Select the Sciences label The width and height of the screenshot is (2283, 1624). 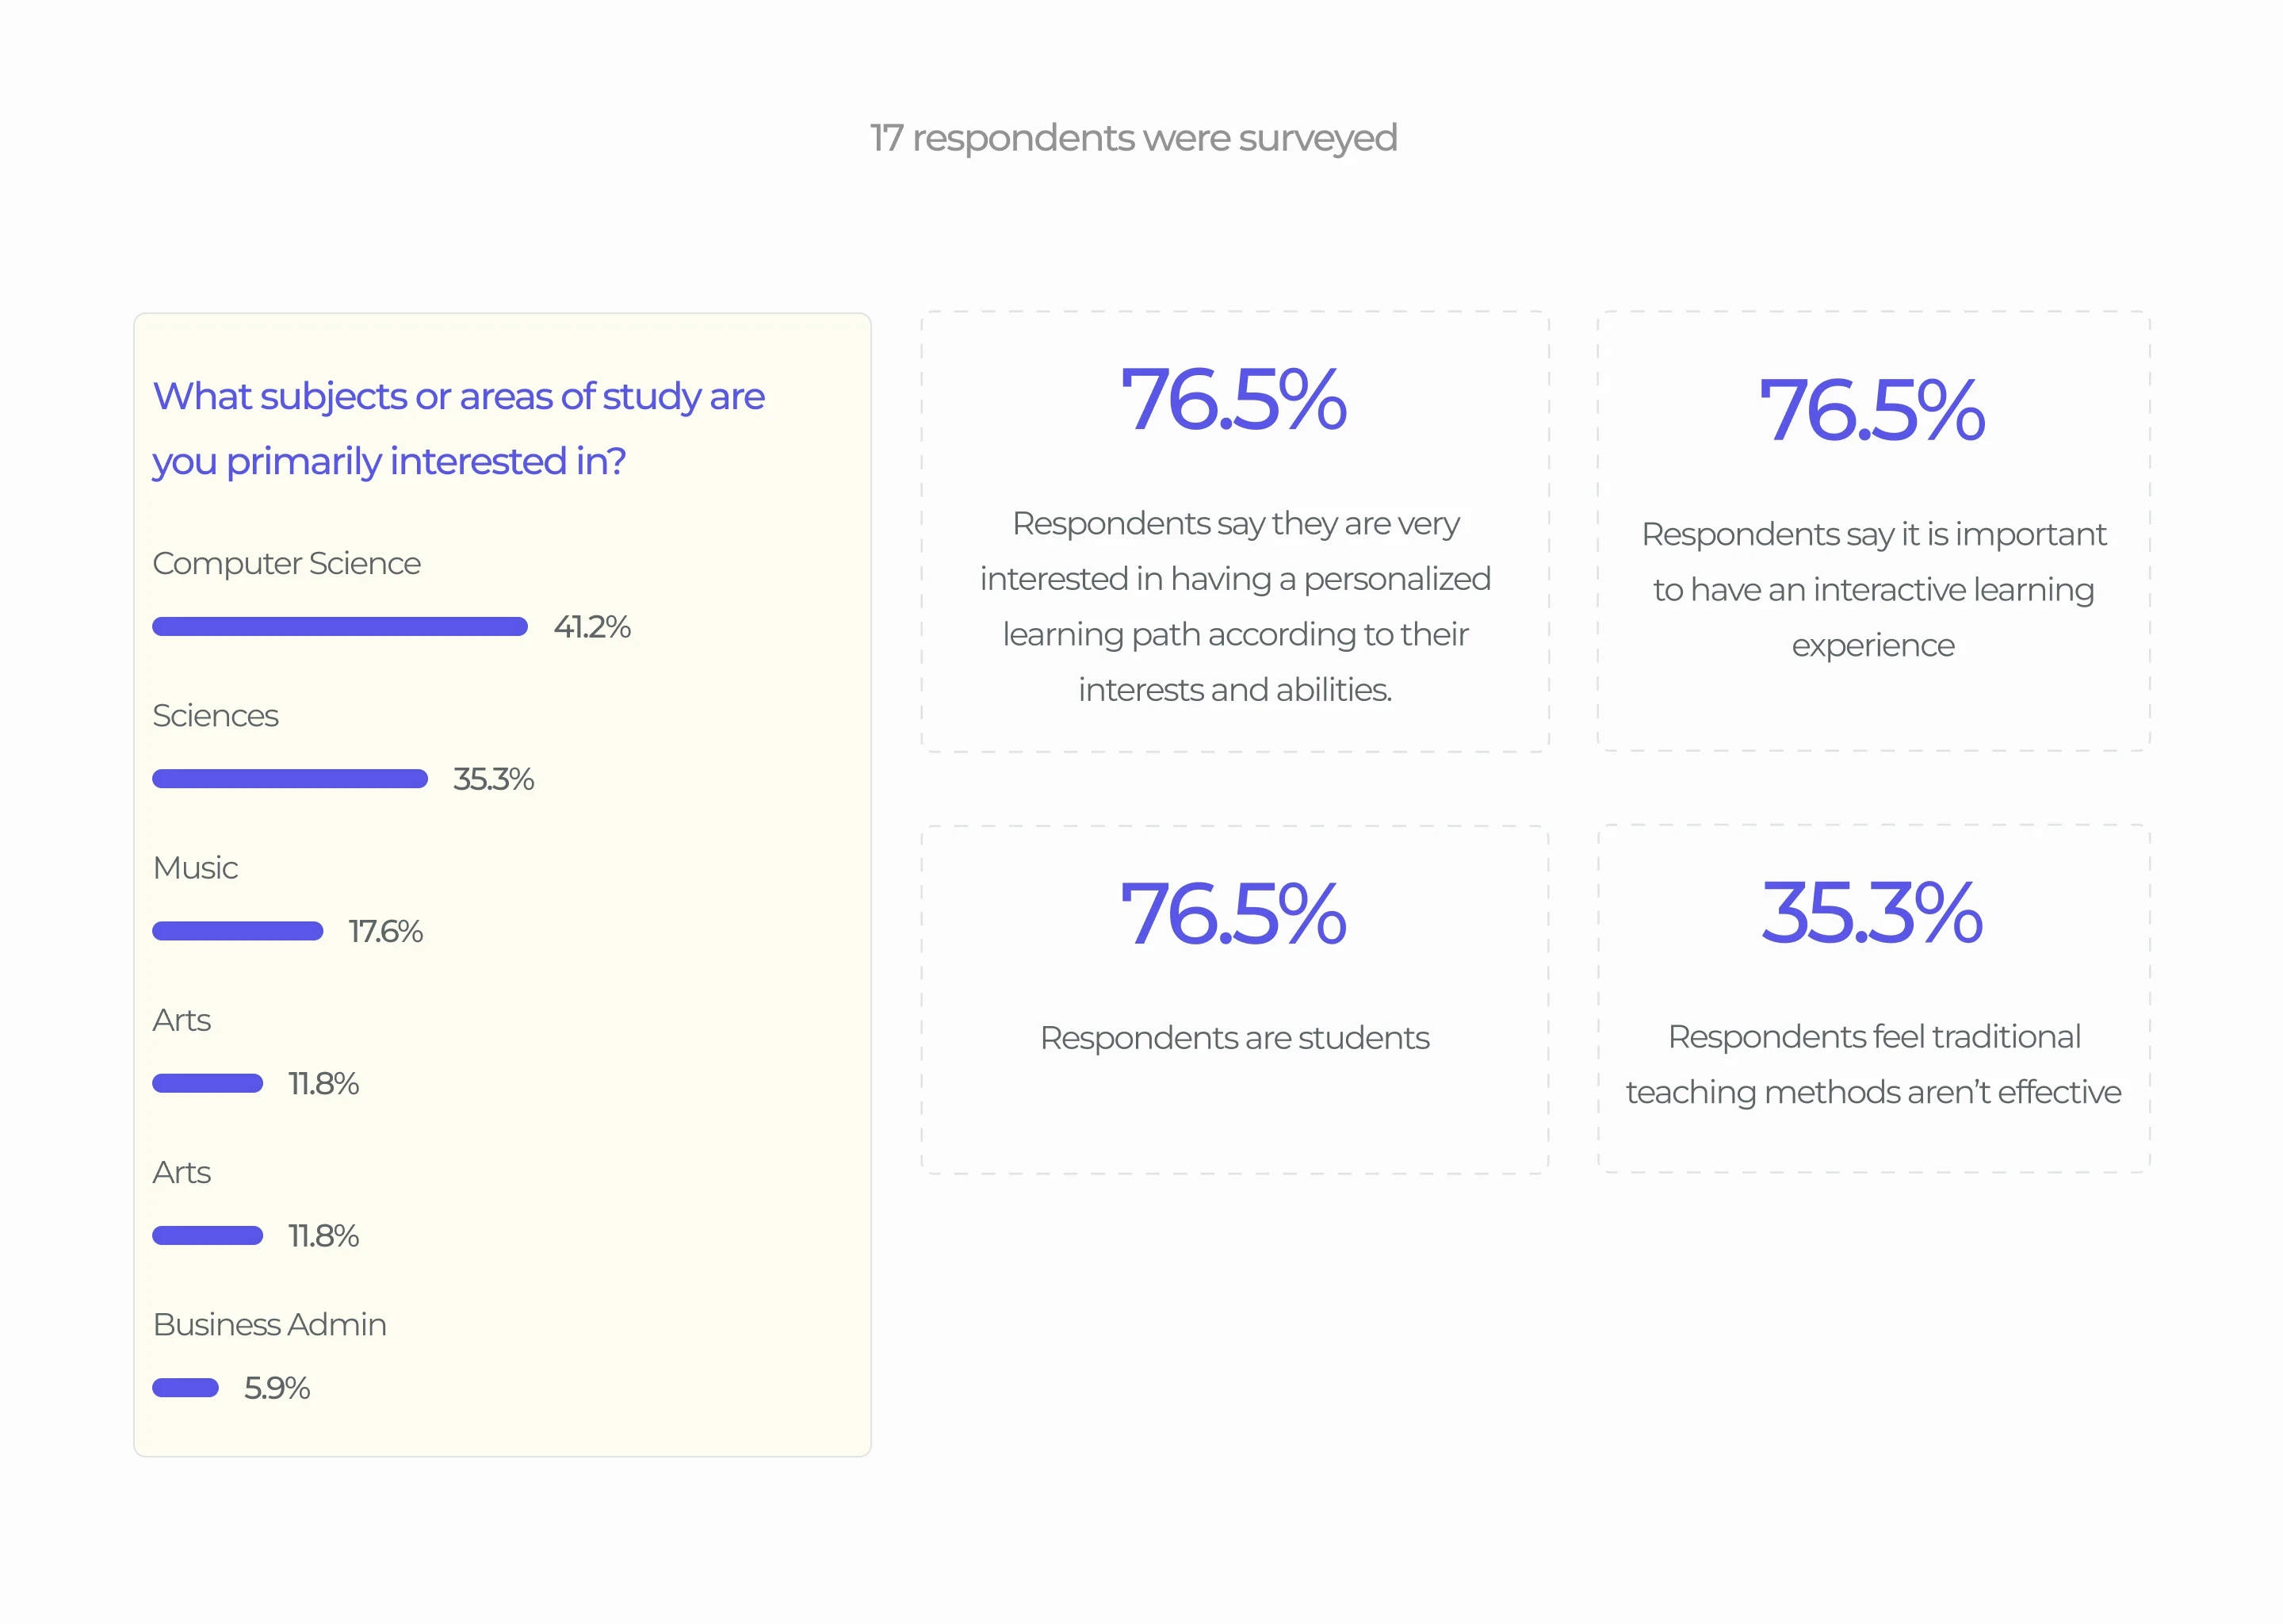click(215, 715)
